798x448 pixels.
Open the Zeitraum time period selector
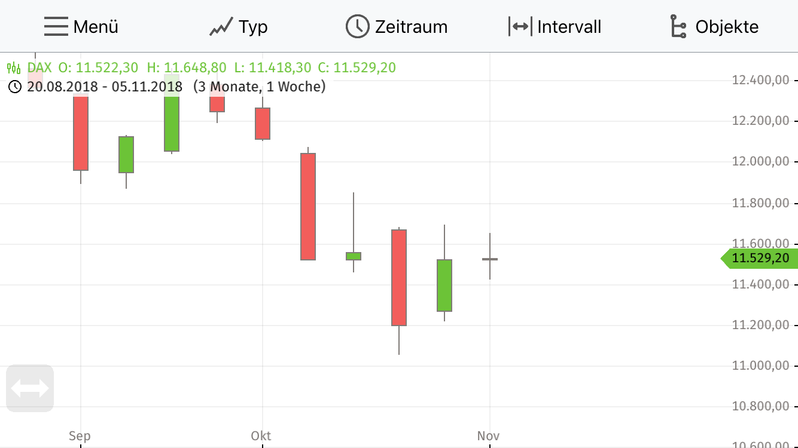411,27
